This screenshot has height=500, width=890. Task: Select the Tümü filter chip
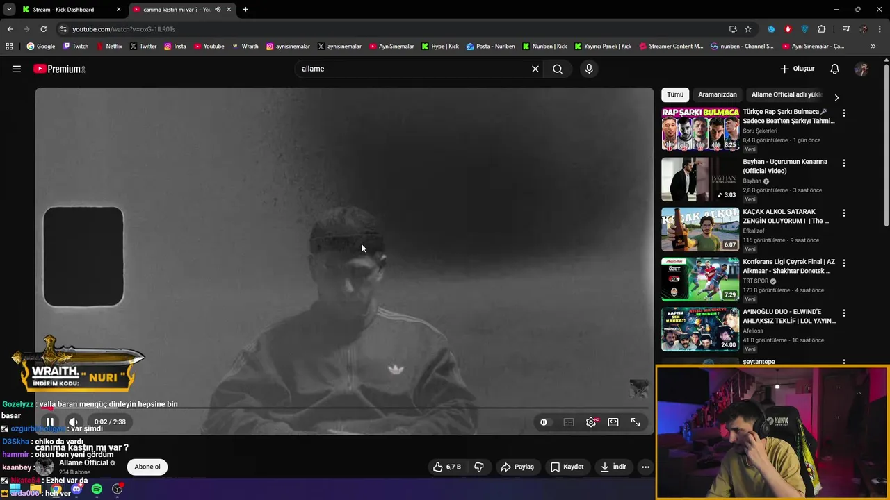coord(675,94)
